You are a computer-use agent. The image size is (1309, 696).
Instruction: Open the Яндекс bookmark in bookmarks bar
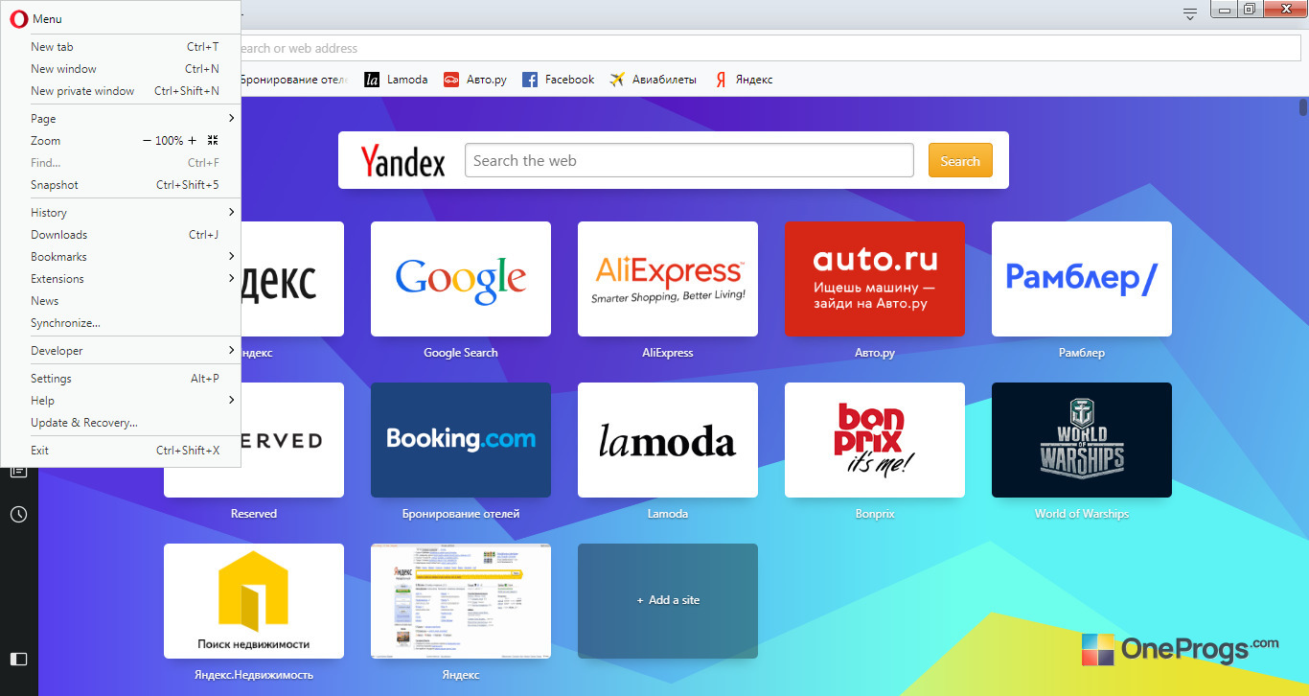point(744,80)
